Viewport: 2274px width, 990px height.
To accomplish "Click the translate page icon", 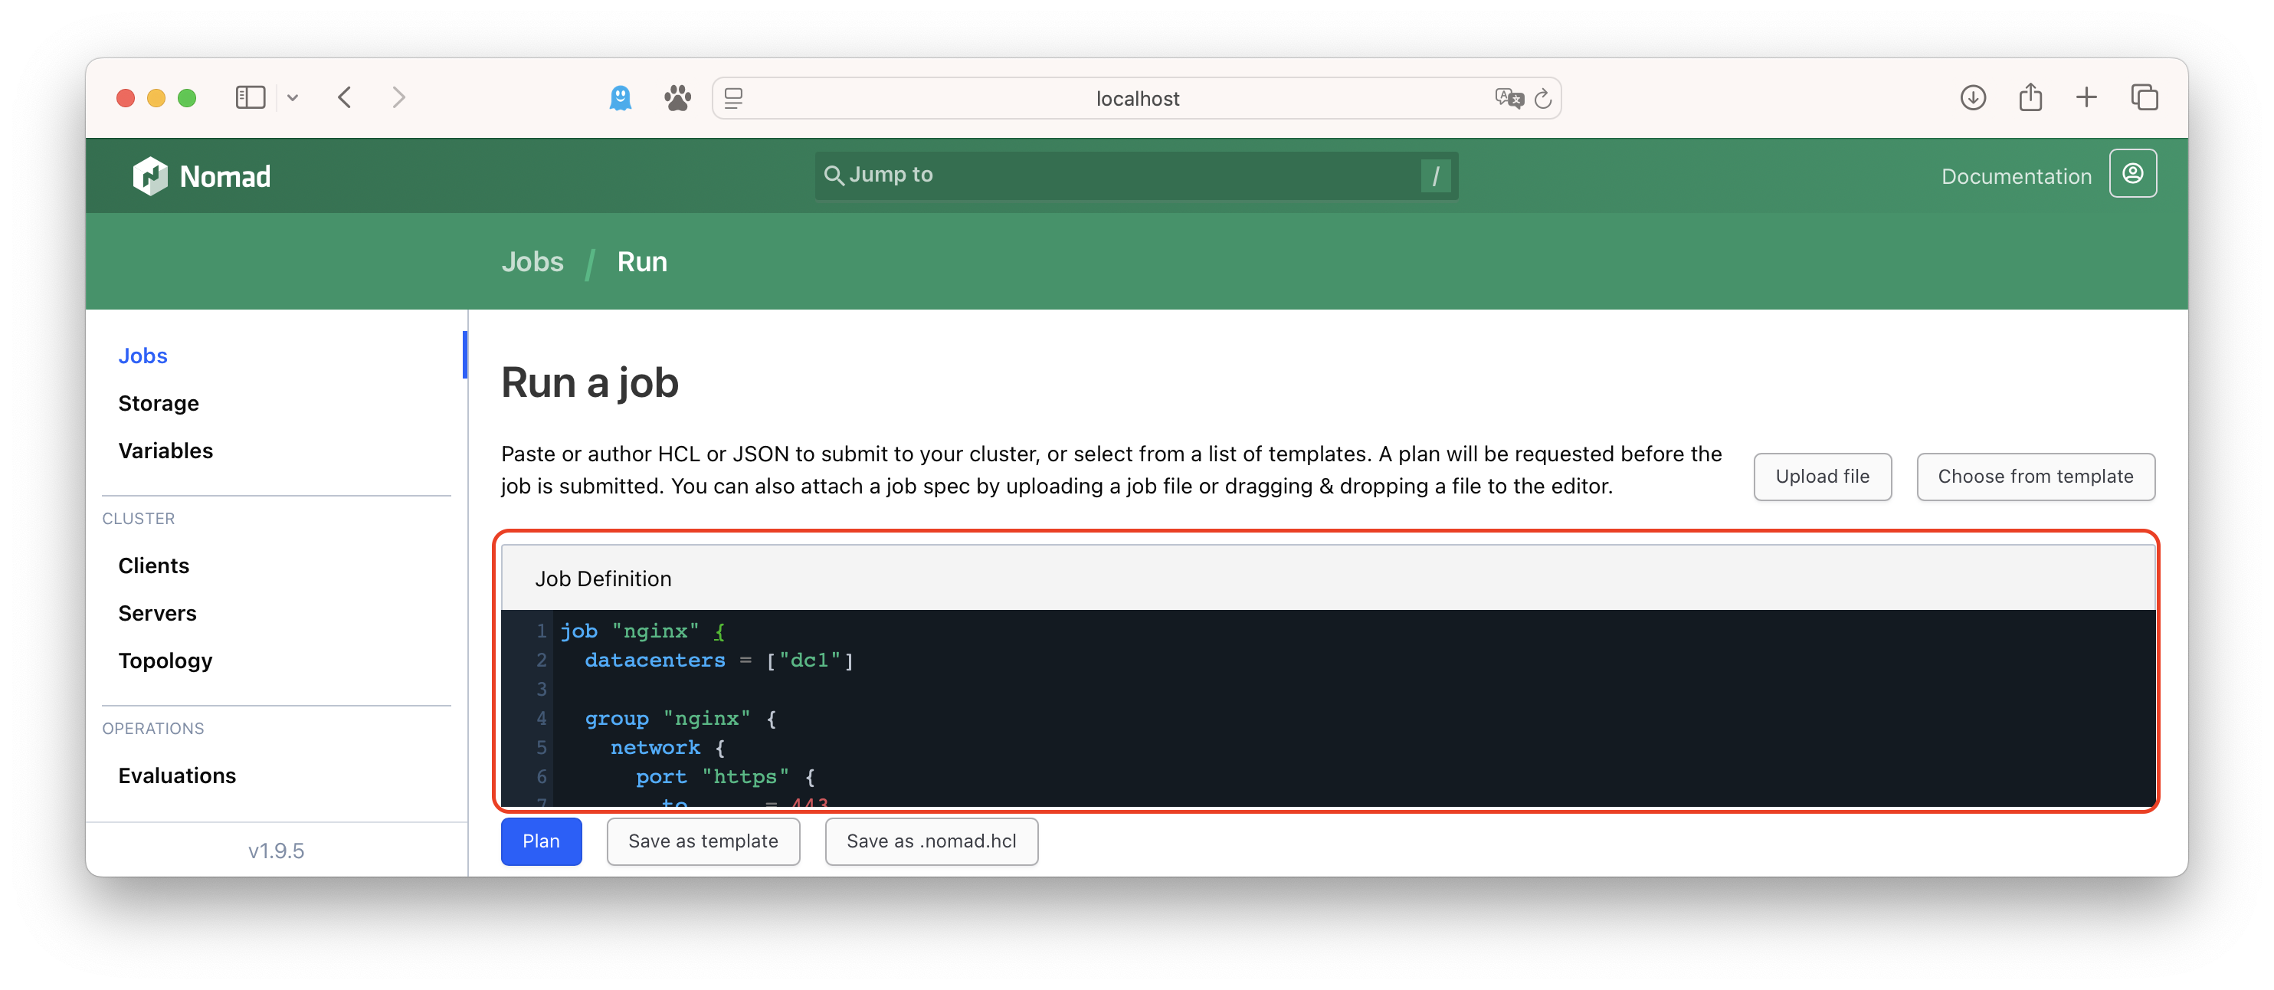I will pyautogui.click(x=1509, y=99).
